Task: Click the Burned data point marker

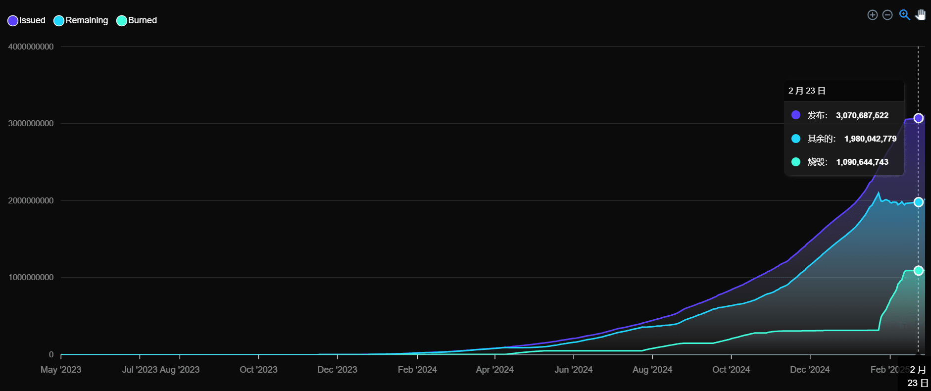Action: point(919,271)
